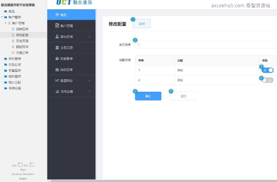Collapse top-level 账户管理 folder arrow in tree
This screenshot has height=182, width=277.
(2, 17)
